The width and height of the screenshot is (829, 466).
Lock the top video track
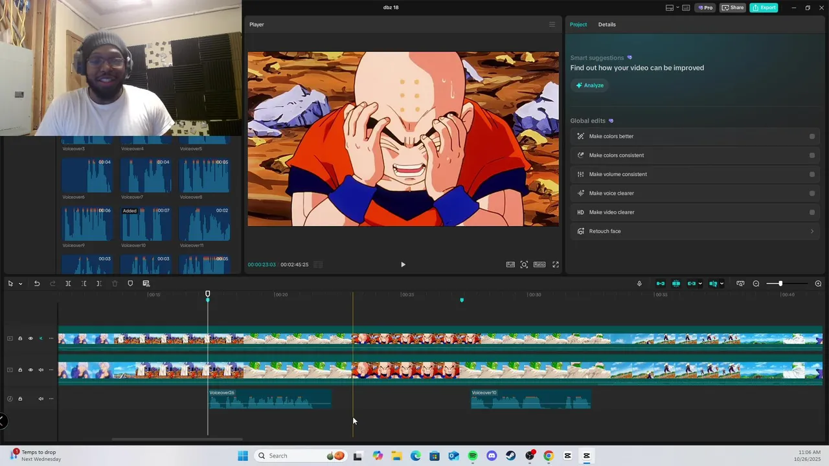click(20, 338)
